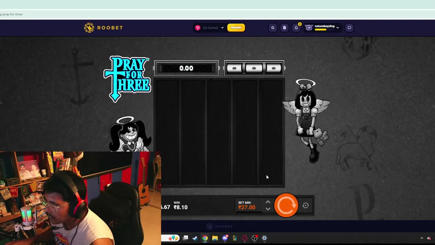Expand the natureboyzing account menu

coord(337,28)
